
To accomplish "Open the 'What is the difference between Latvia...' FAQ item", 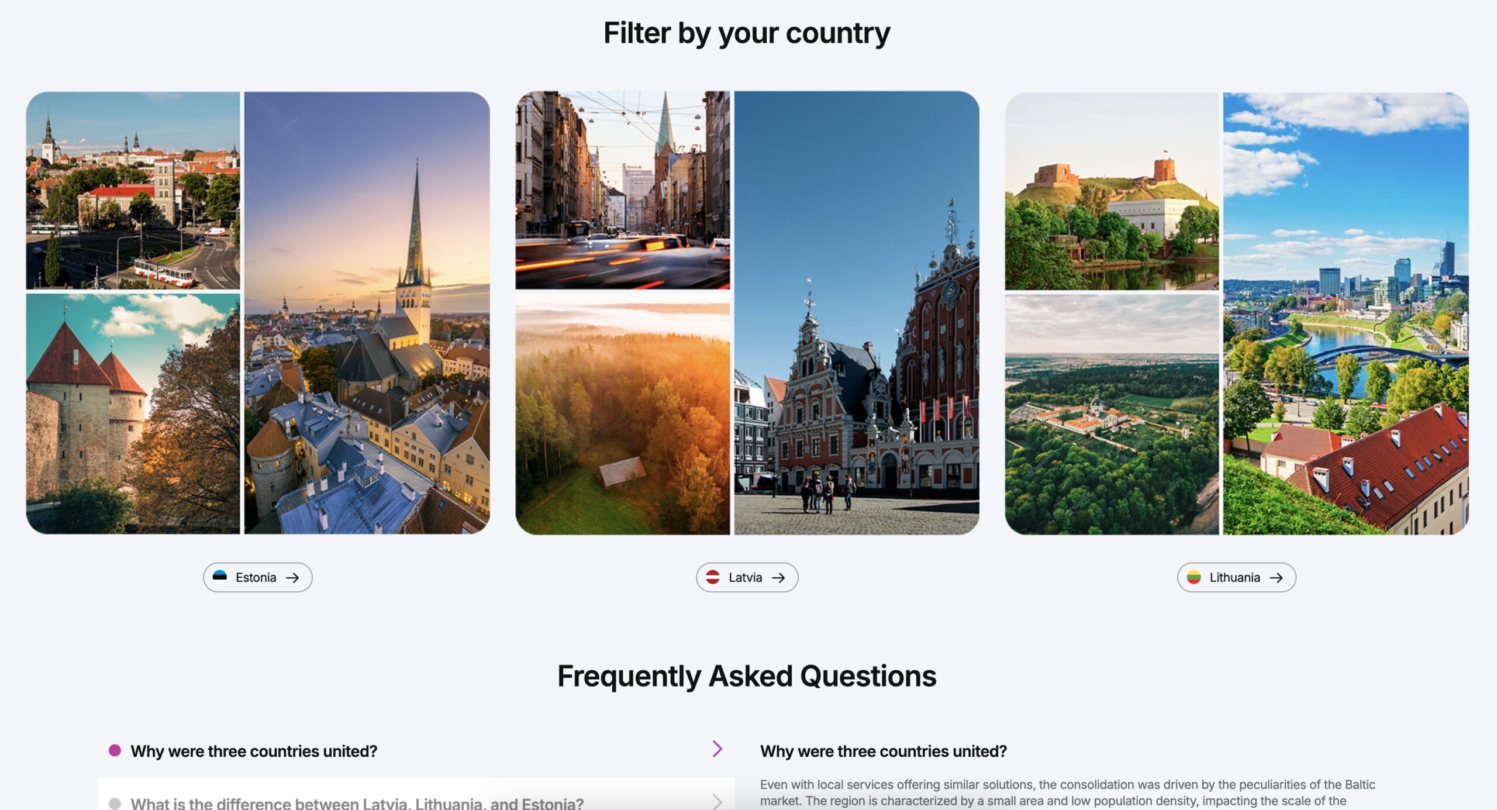I will point(416,794).
